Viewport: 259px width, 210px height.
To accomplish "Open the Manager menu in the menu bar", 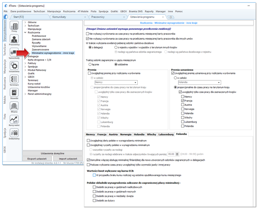I will click(160, 12).
